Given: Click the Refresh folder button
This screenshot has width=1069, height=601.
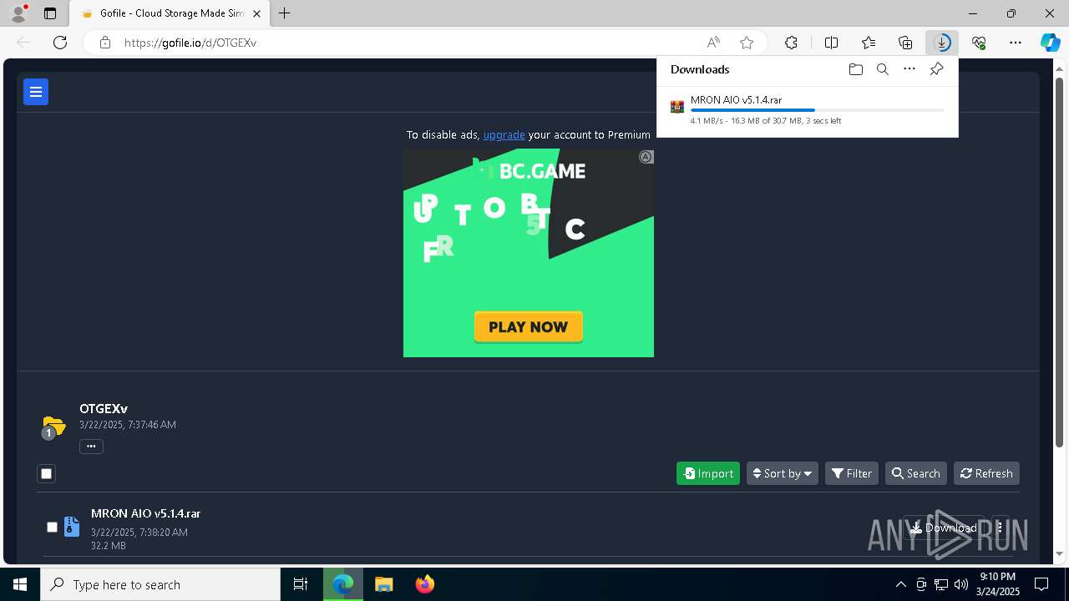Looking at the screenshot, I should (x=986, y=473).
